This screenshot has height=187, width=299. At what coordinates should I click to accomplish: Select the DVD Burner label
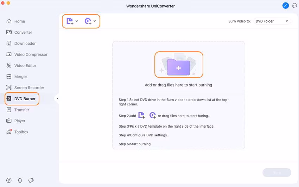25,99
